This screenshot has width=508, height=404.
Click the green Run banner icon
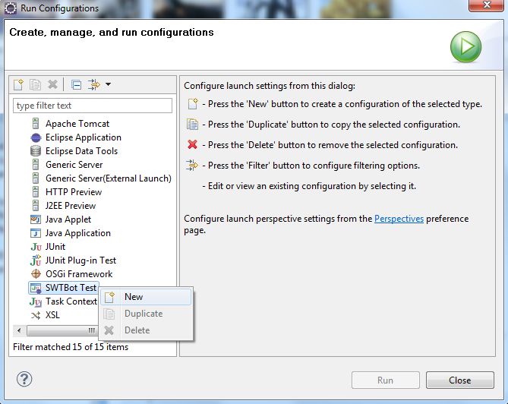tap(466, 46)
